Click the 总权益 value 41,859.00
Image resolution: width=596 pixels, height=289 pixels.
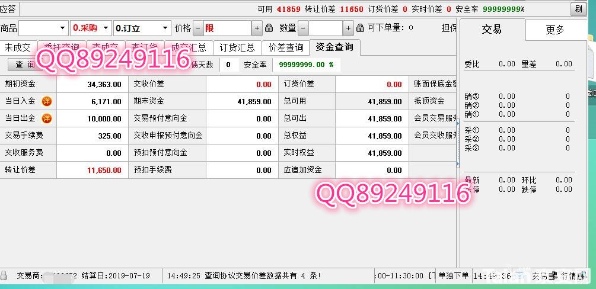tap(385, 136)
